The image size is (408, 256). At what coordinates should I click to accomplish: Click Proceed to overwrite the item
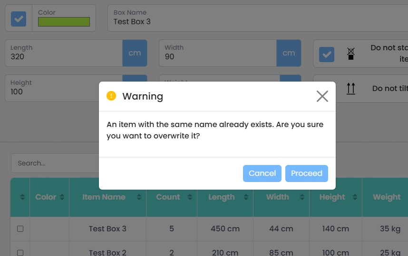tap(306, 174)
